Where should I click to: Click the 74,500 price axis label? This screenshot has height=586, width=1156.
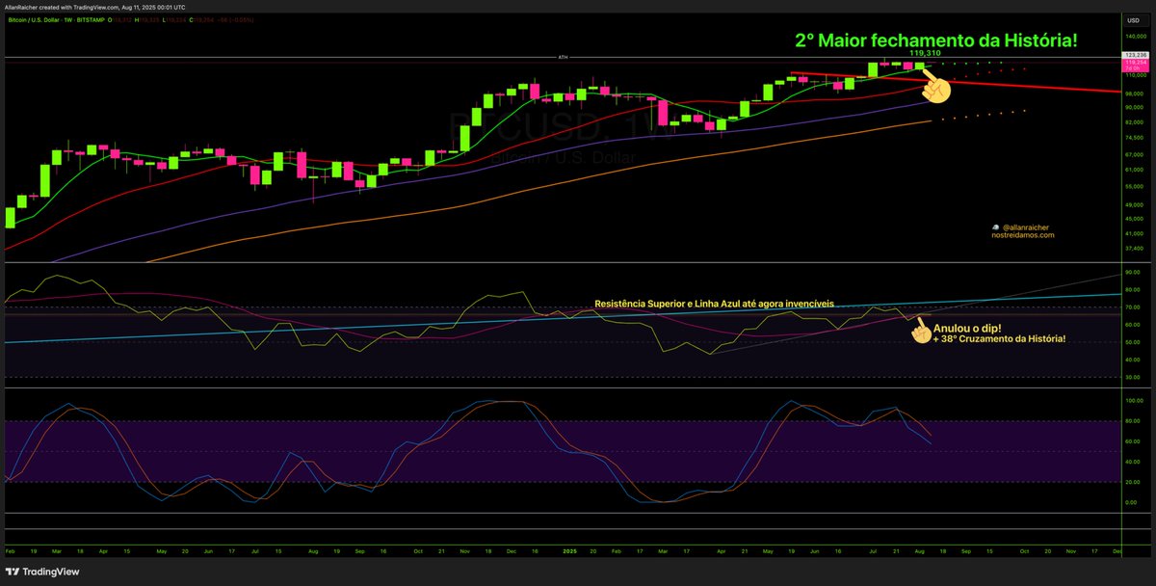click(1133, 138)
